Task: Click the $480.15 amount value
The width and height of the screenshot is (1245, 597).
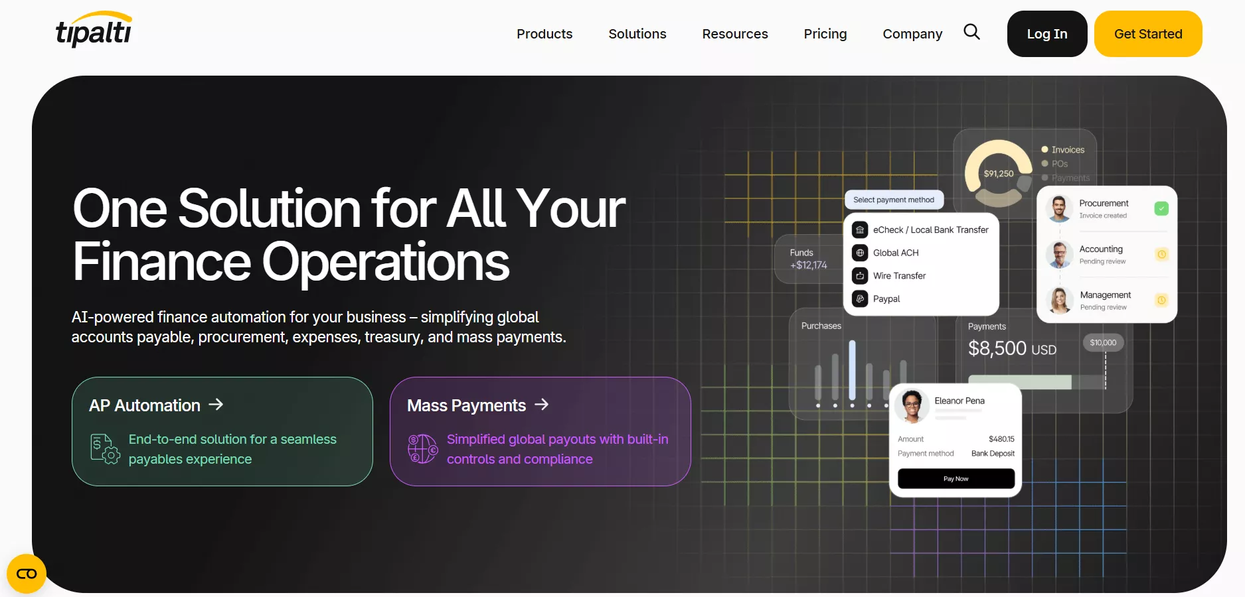Action: pos(1001,439)
